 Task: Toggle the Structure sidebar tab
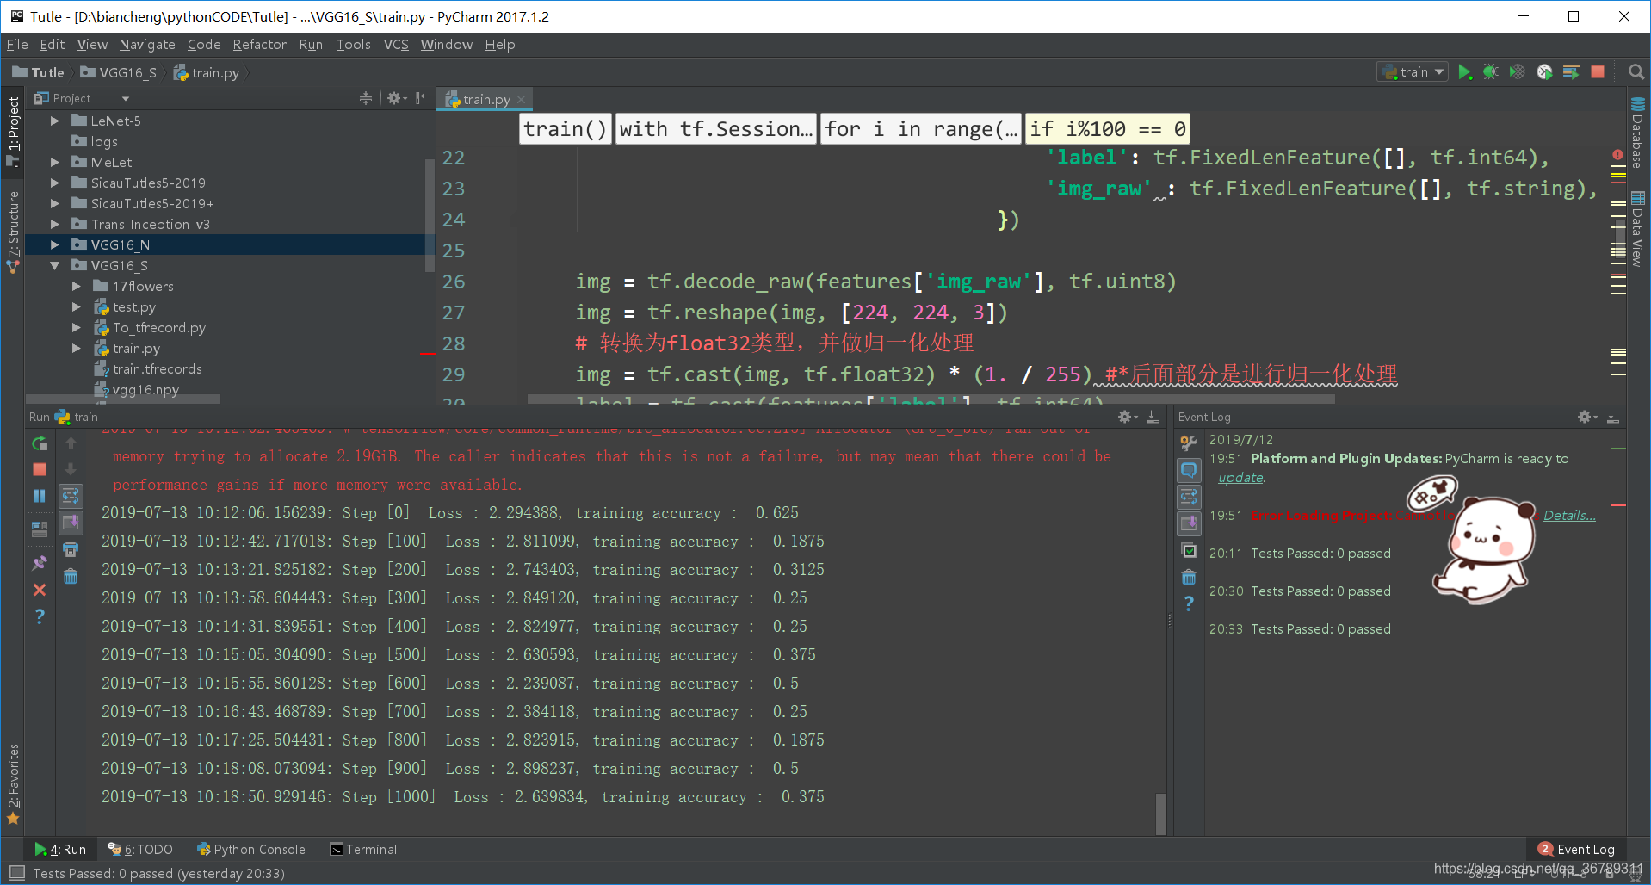(13, 232)
